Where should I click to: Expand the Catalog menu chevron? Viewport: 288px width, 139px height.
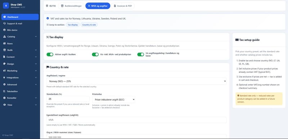click(36, 36)
